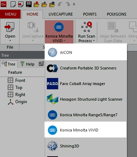Redo the last undone action

68,5
